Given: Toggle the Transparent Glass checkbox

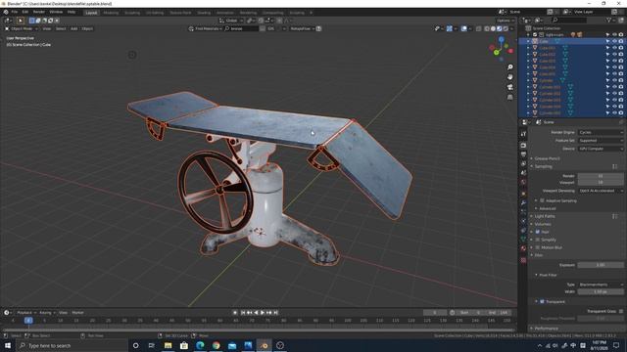Looking at the screenshot, I should click(621, 311).
